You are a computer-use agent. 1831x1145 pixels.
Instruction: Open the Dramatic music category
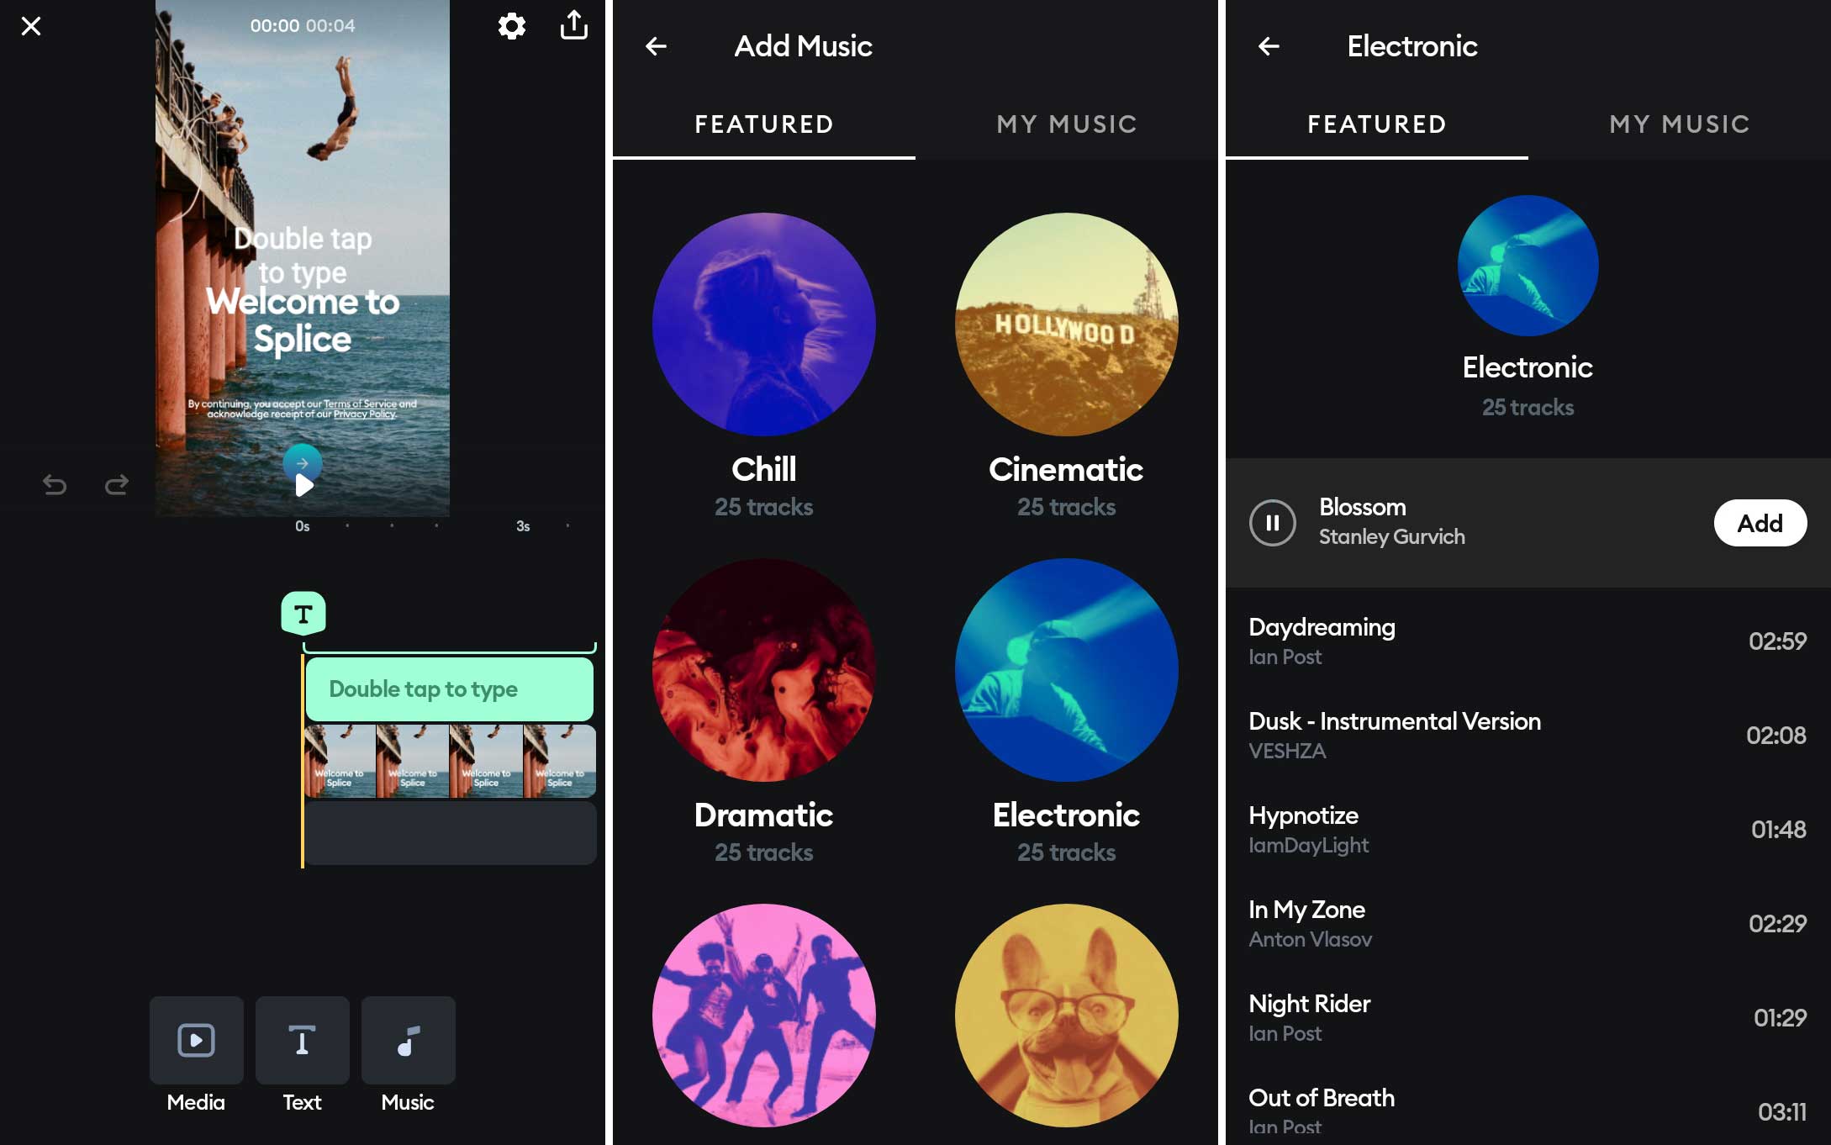pos(763,712)
